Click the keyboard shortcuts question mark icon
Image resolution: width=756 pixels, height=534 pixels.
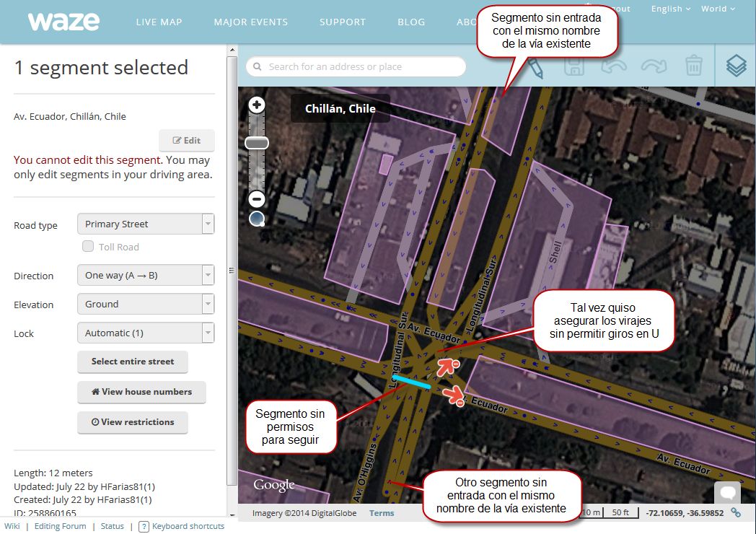coord(144,527)
